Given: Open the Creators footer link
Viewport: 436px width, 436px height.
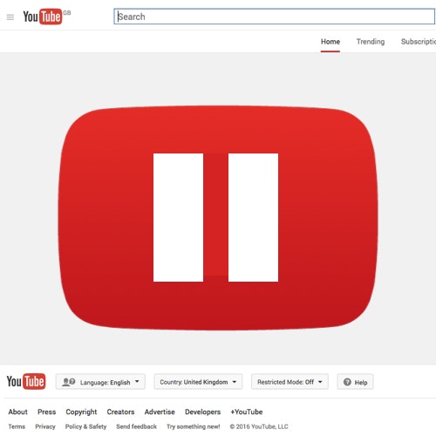Looking at the screenshot, I should click(120, 412).
